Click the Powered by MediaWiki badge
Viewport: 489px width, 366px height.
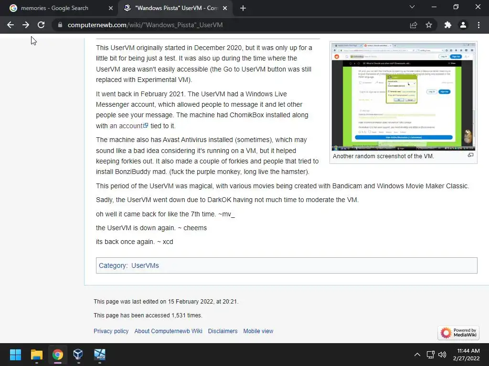458,333
